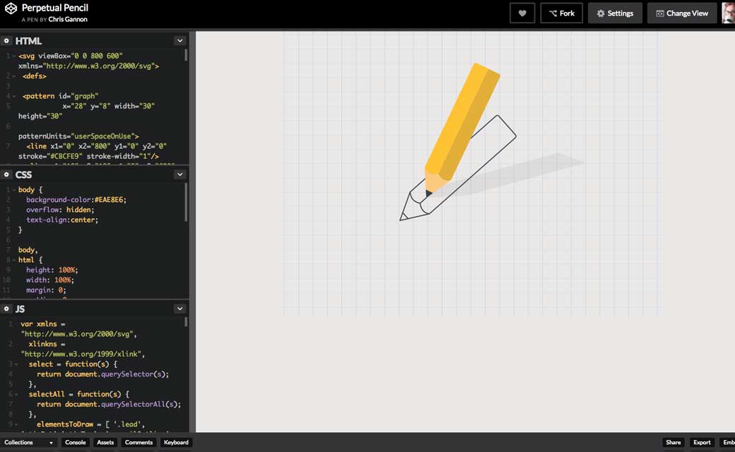
Task: Expand the HTML panel dropdown chevron
Action: coord(180,41)
